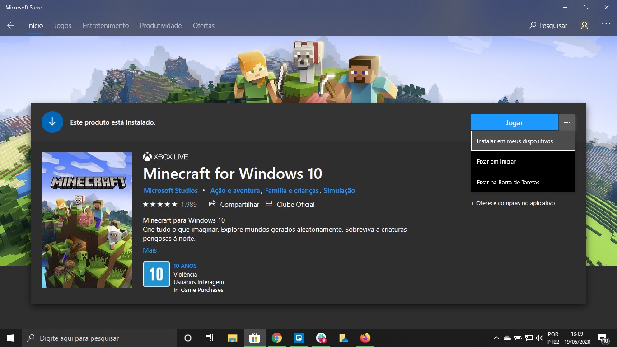The image size is (617, 347).
Task: Go to the Ofertas tab
Action: (204, 26)
